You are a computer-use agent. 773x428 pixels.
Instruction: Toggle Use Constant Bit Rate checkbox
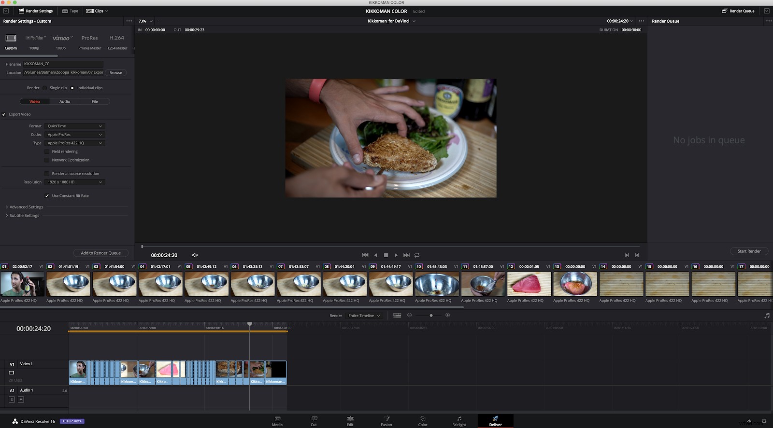click(47, 195)
